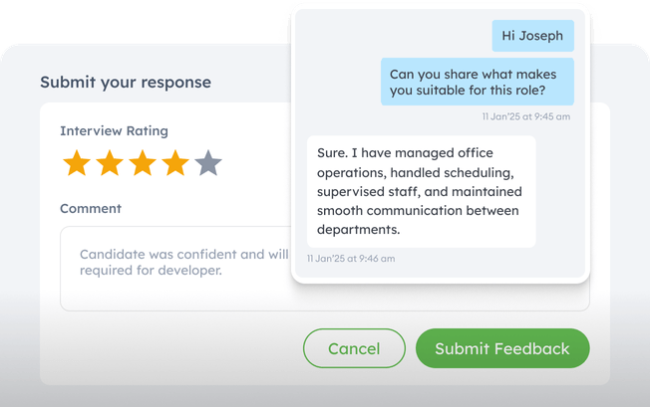Click the 'Submit your response' heading
The image size is (650, 407).
click(x=126, y=83)
